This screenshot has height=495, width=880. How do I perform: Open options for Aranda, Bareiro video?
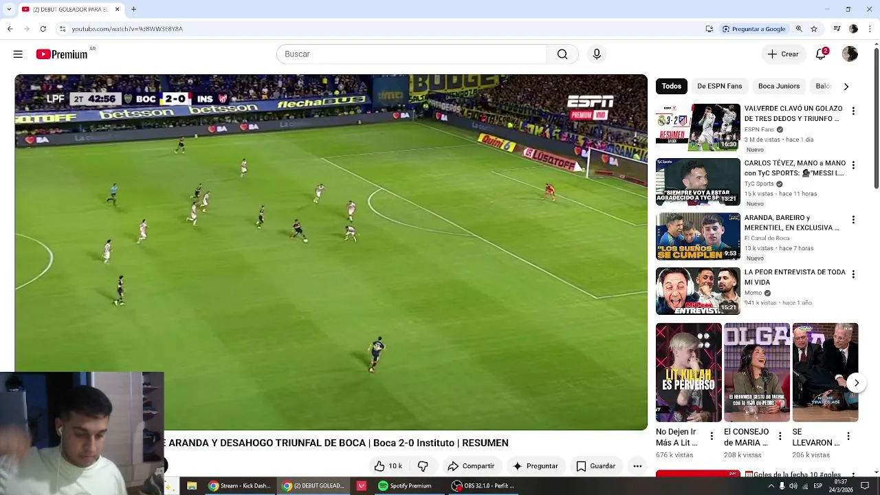point(853,220)
